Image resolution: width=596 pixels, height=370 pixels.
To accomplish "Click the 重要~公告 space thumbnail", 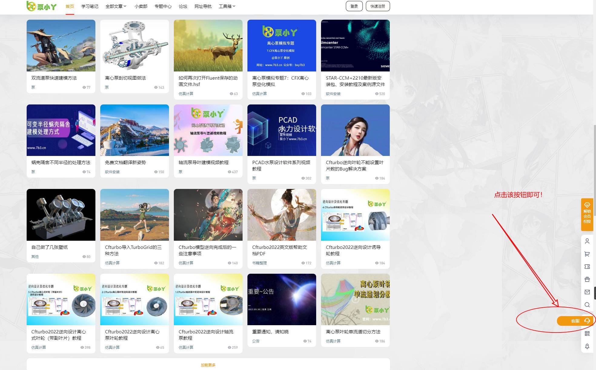I will [x=282, y=299].
